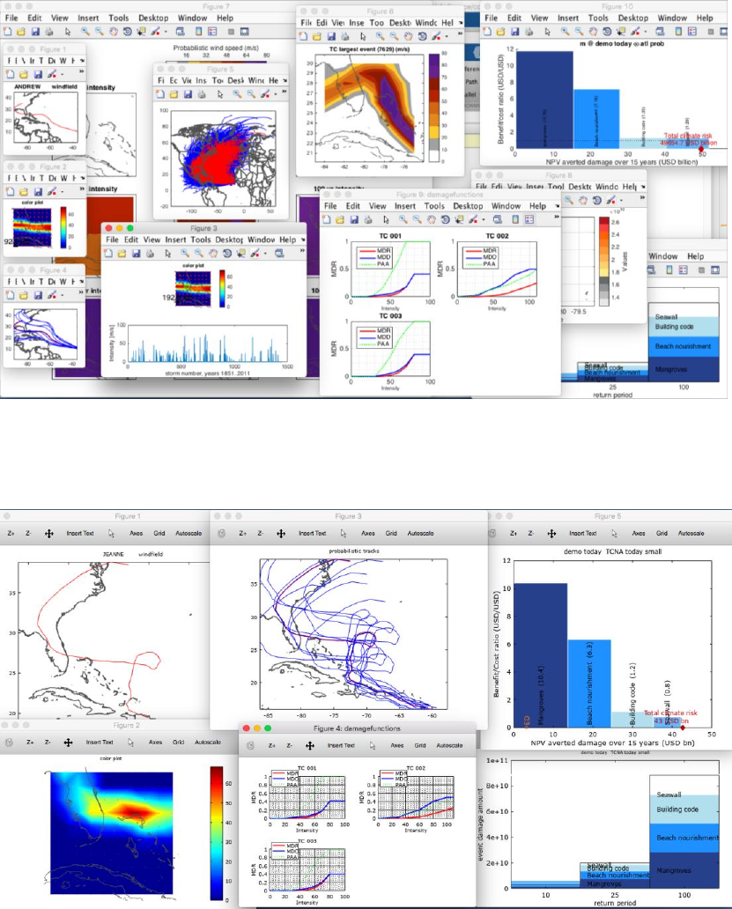Viewport: 732px width, 909px height.
Task: Select Rotate 3D tool in Figure 7
Action: tap(127, 32)
